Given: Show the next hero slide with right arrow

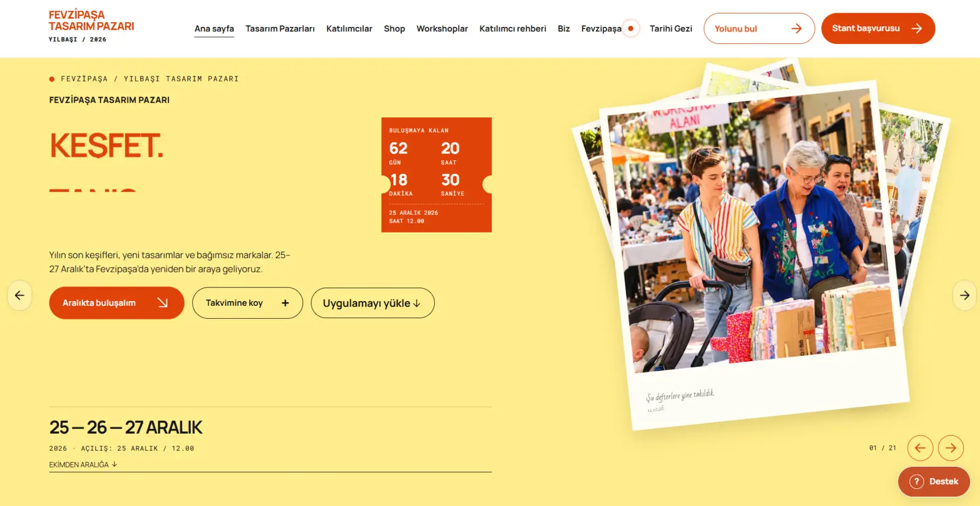Looking at the screenshot, I should click(x=965, y=296).
